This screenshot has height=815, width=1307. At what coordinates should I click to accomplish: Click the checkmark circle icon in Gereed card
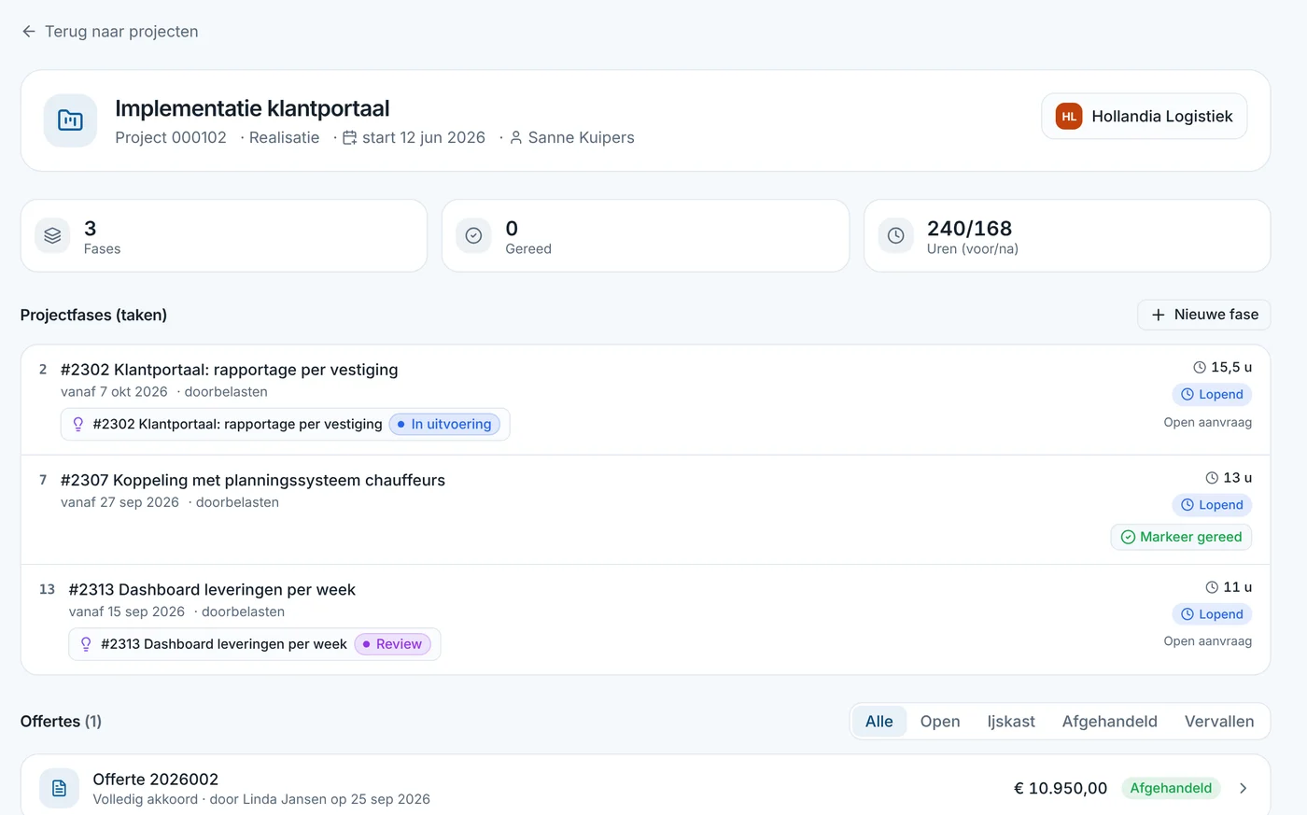tap(473, 236)
